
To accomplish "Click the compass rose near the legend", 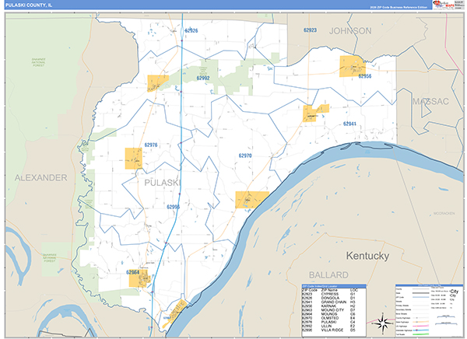I will tap(383, 322).
